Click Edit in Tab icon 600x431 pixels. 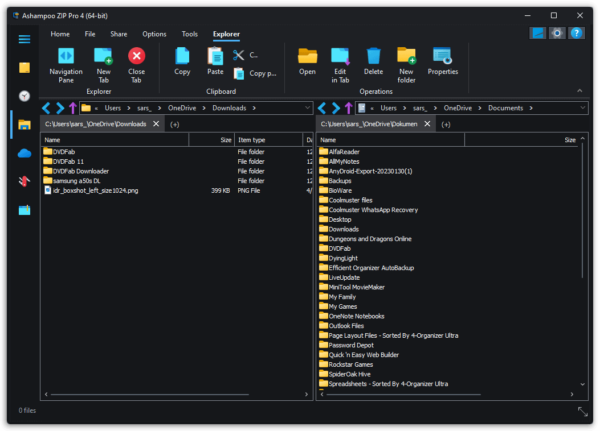[340, 56]
